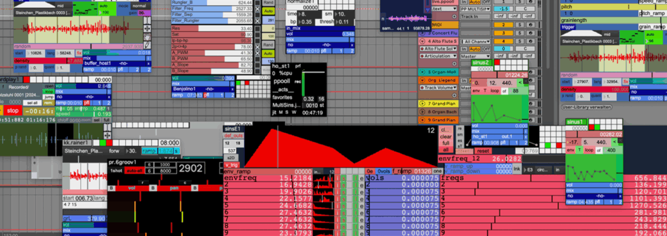667x236 pixels.
Task: Toggle the green loop button in cardplay
Action: 50,91
